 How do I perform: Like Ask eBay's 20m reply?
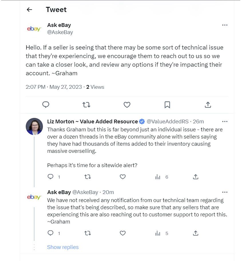coord(123,233)
